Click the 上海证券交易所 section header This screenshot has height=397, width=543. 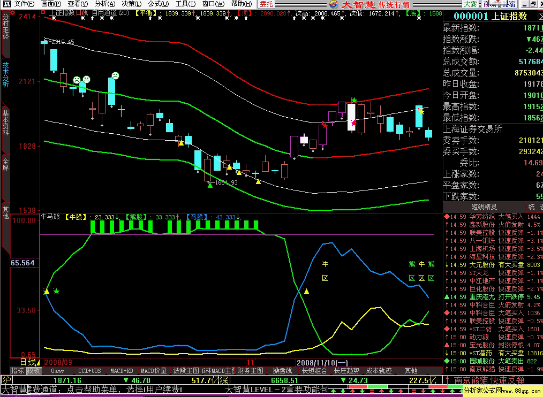(x=473, y=129)
